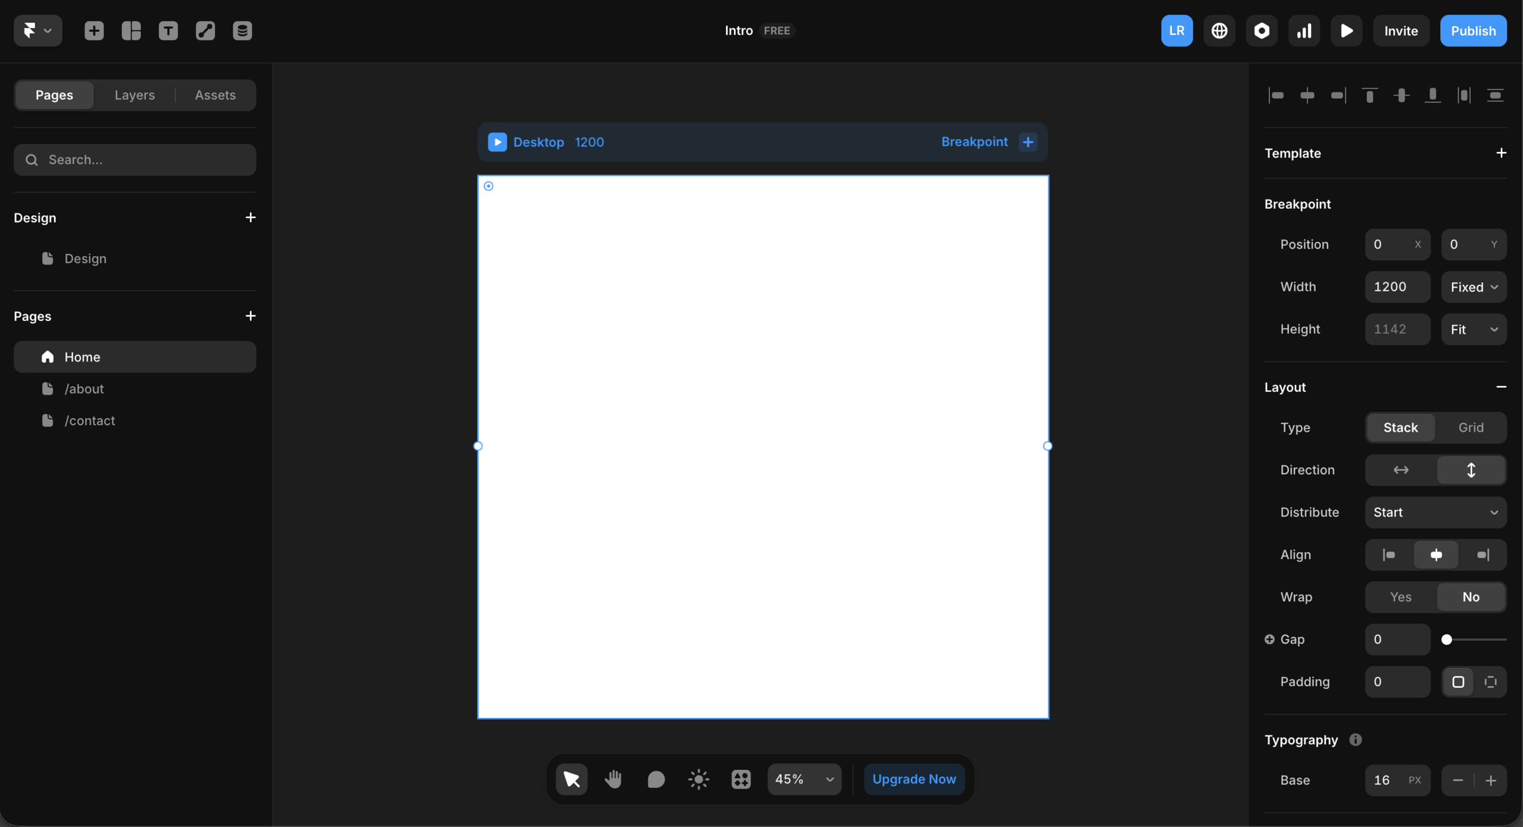The width and height of the screenshot is (1523, 827).
Task: Set layout type to Grid
Action: click(x=1470, y=428)
